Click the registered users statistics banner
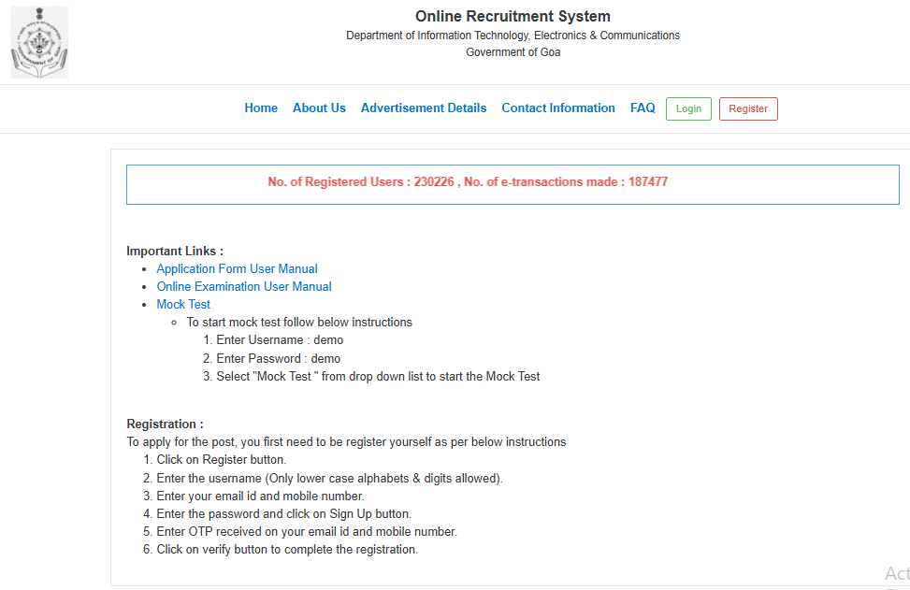 pyautogui.click(x=468, y=182)
